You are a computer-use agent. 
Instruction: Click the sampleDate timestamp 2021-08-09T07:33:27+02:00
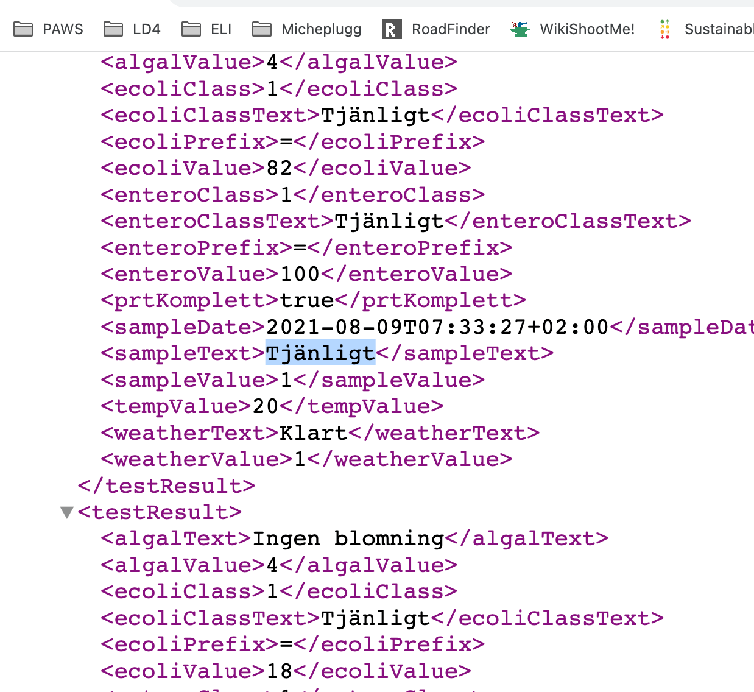click(x=437, y=327)
